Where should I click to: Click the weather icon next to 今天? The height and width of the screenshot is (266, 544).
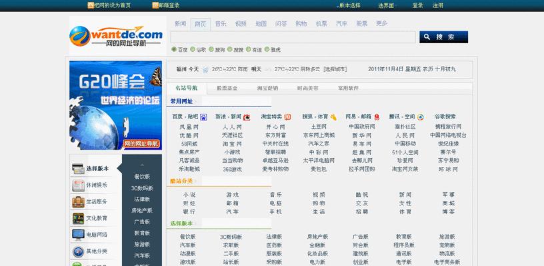click(205, 70)
